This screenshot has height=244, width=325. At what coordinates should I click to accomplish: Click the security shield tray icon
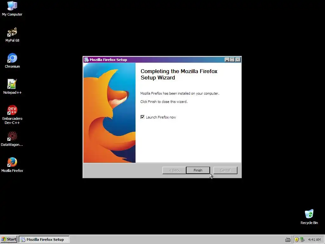click(296, 240)
